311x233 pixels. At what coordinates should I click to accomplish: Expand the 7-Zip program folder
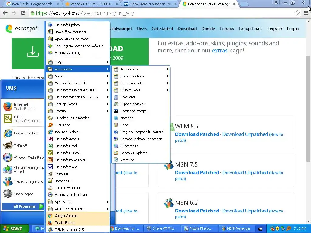(78, 62)
